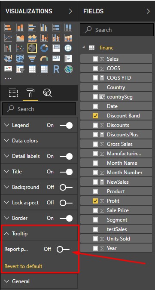Select the stacked column chart visual

[x=20, y=28]
